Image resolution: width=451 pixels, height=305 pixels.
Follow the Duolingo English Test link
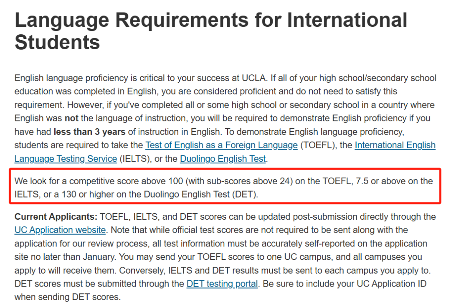pos(223,159)
